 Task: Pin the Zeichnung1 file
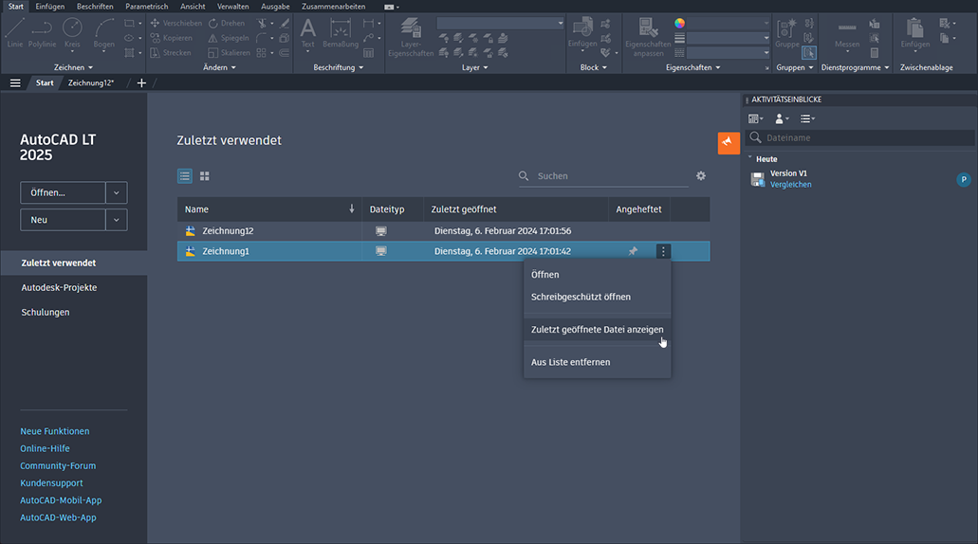click(633, 251)
